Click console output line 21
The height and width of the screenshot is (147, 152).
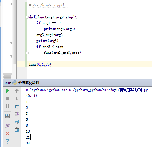click(x=28, y=137)
